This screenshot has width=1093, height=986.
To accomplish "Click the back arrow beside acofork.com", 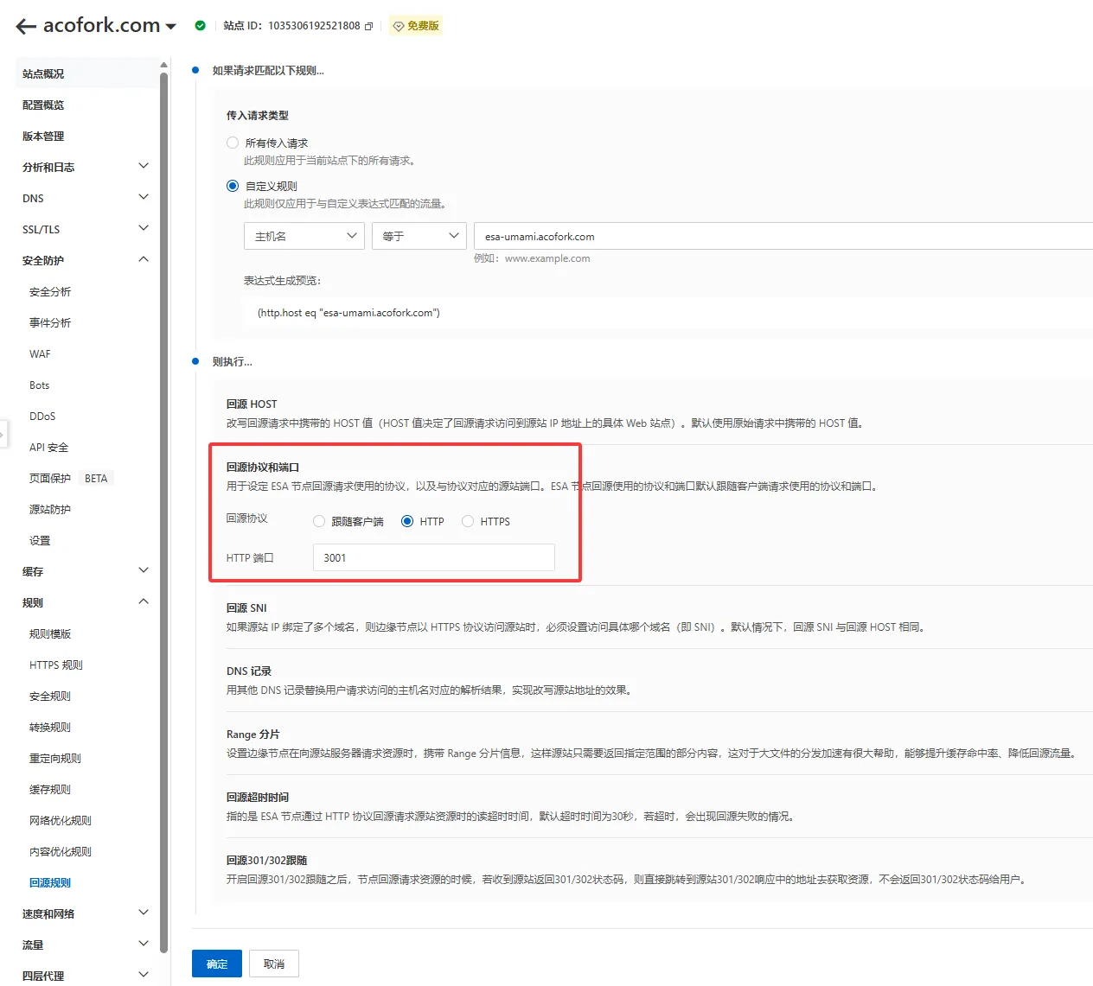I will 26,27.
